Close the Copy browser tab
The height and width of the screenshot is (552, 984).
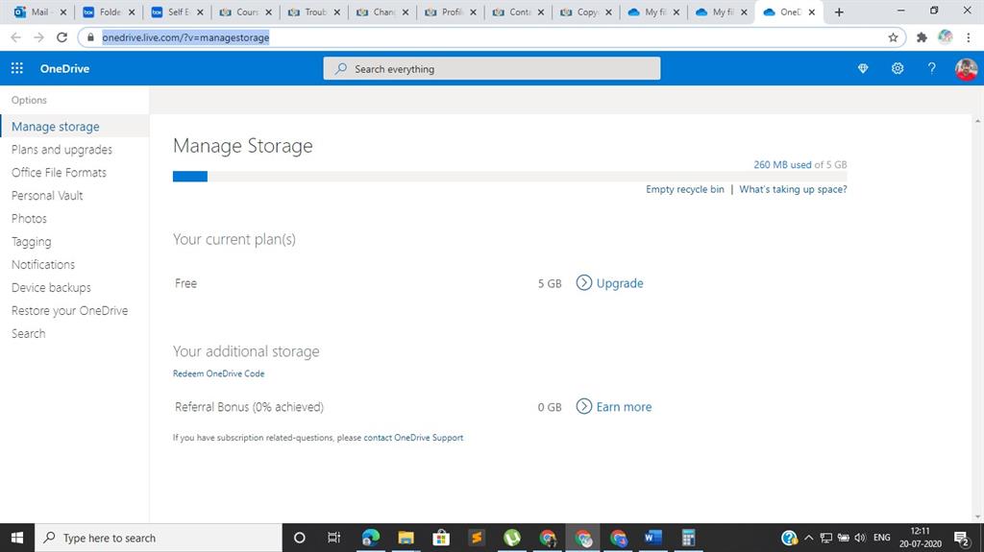coord(608,12)
